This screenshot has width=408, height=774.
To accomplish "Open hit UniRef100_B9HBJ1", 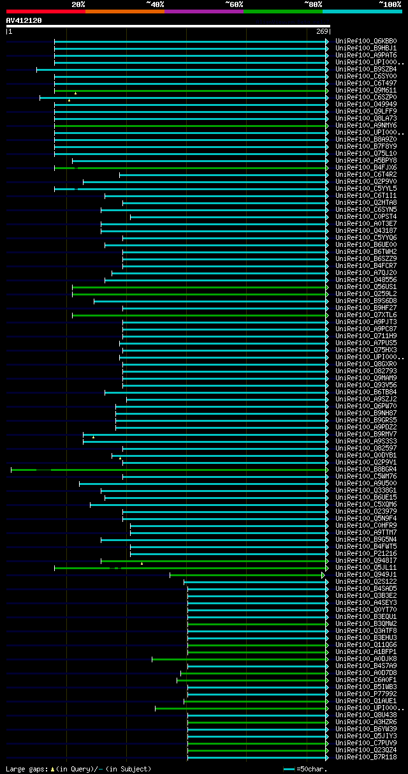I will click(x=366, y=48).
